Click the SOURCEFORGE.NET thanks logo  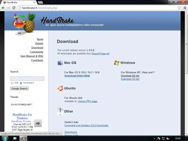click(21, 105)
